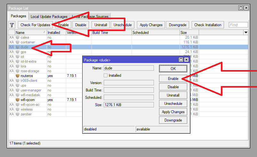Select the container package name
This screenshot has width=257, height=157.
coord(28,42)
